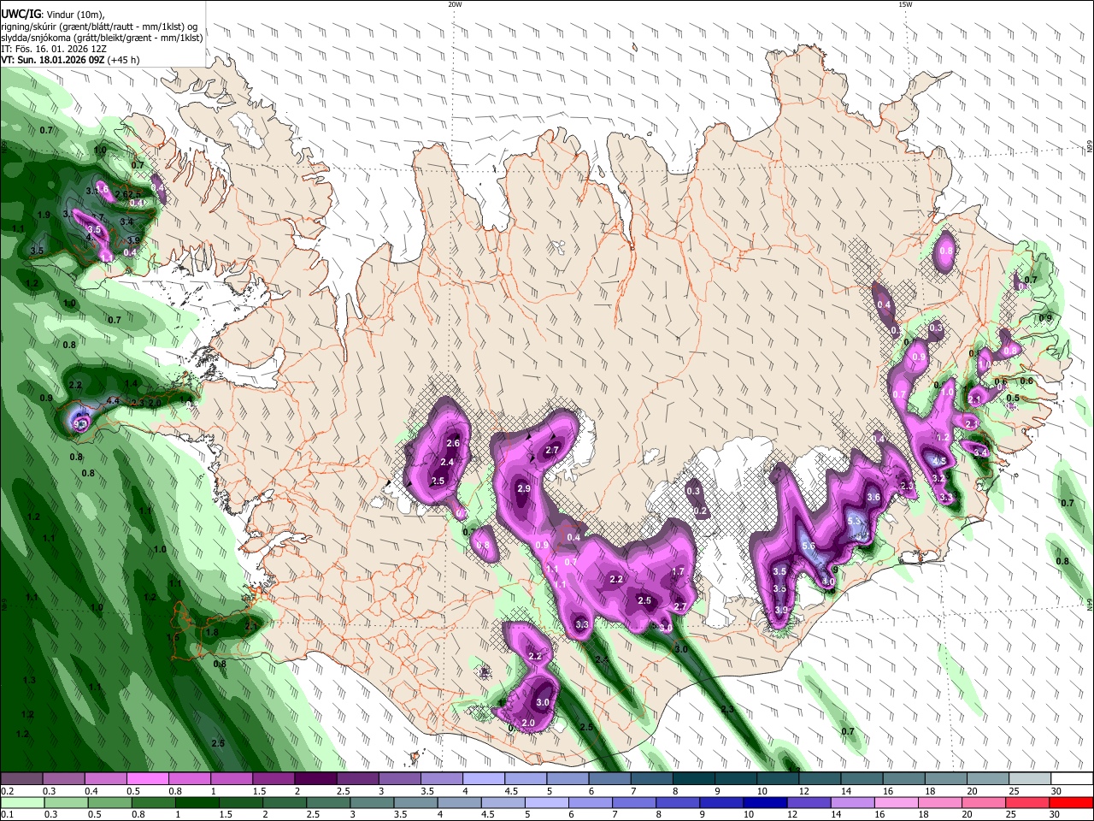Pick the violet 12 swatch in lower legend

tap(808, 803)
